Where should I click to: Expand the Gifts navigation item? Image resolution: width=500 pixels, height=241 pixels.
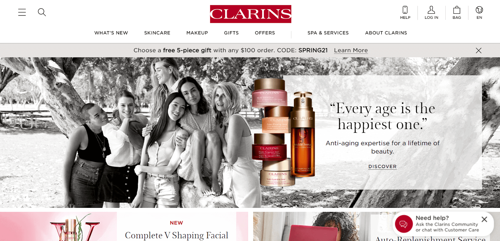tap(231, 33)
